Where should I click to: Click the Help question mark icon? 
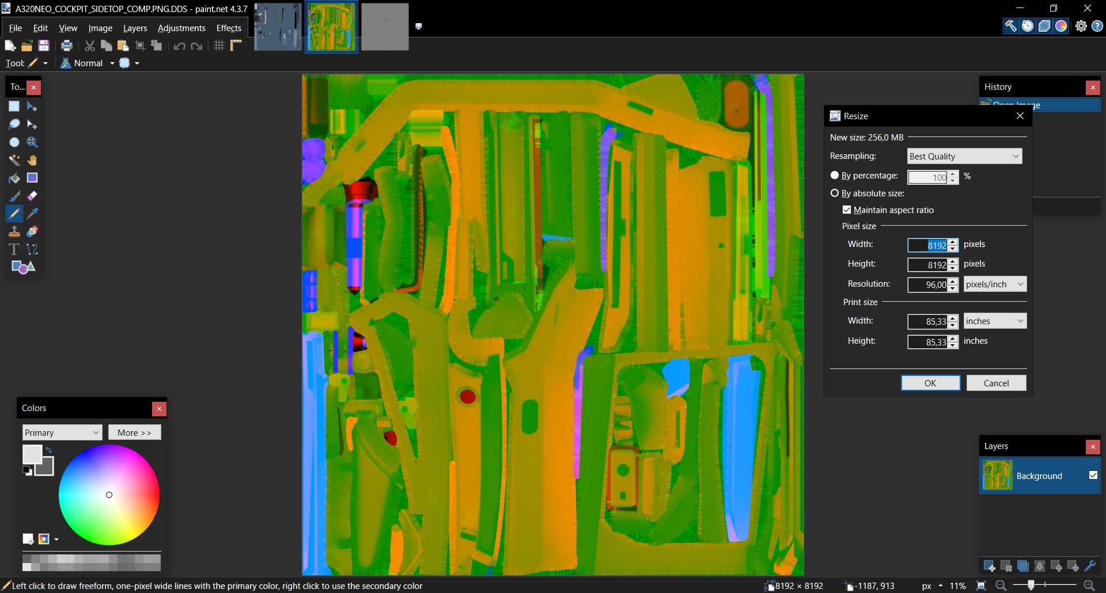tap(1097, 26)
